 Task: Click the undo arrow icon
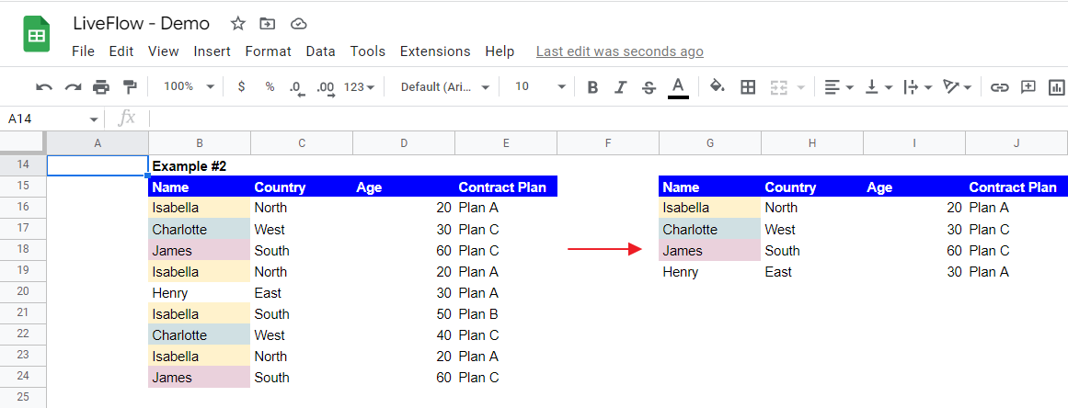click(43, 87)
